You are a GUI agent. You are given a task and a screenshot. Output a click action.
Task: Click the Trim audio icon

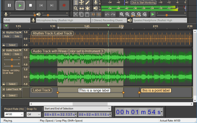pos(93,14)
